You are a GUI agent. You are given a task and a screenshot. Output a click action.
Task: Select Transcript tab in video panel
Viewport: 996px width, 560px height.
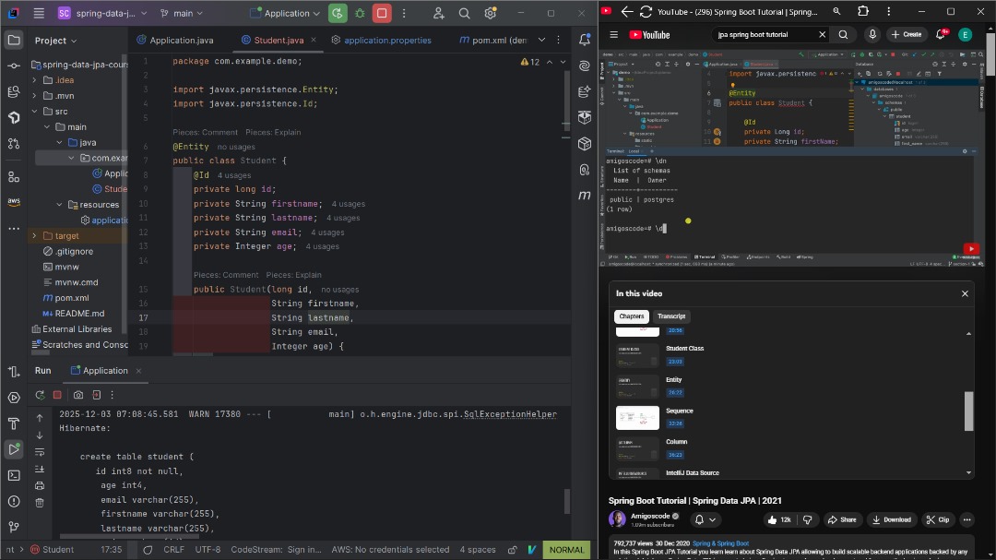(670, 316)
